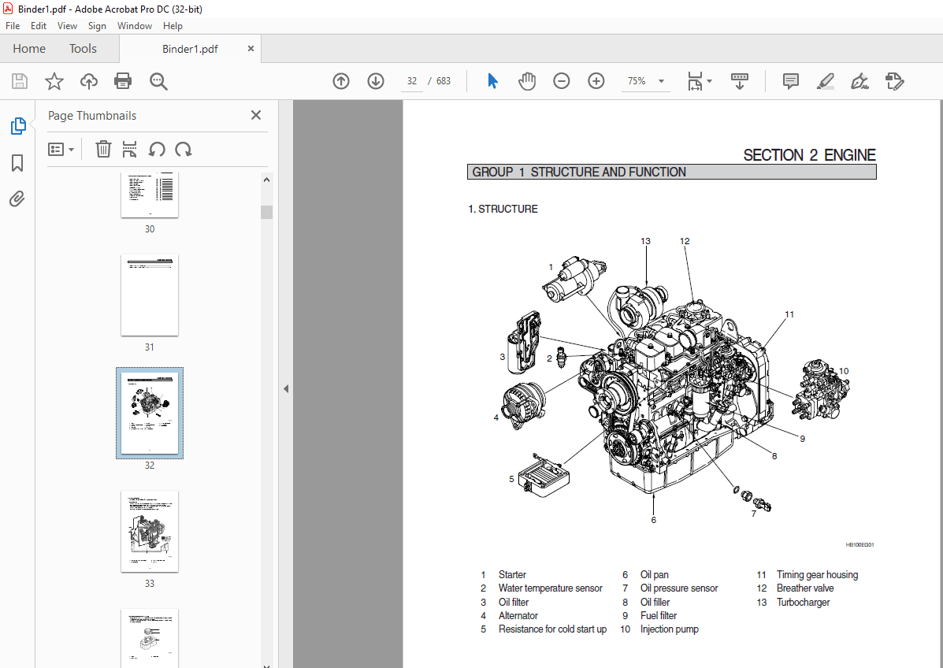The height and width of the screenshot is (668, 943).
Task: Rotate the selected page counterclockwise
Action: click(x=157, y=149)
